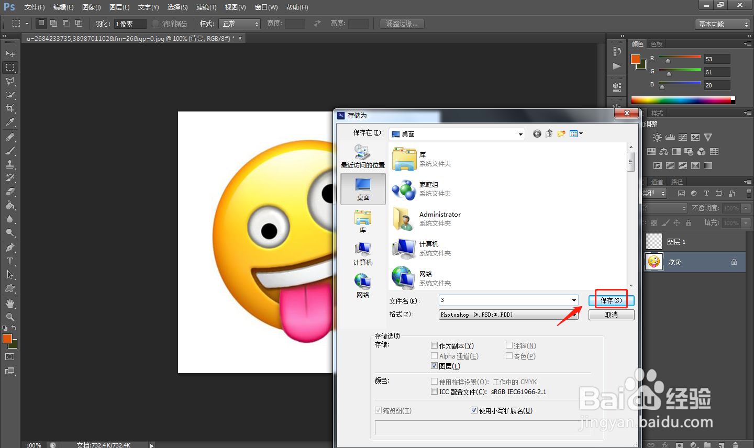
Task: Open the Style dropdown in options bar
Action: point(240,24)
